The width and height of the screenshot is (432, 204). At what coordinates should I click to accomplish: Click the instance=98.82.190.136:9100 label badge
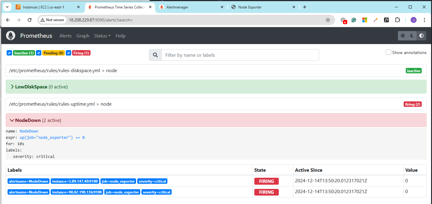77,192
